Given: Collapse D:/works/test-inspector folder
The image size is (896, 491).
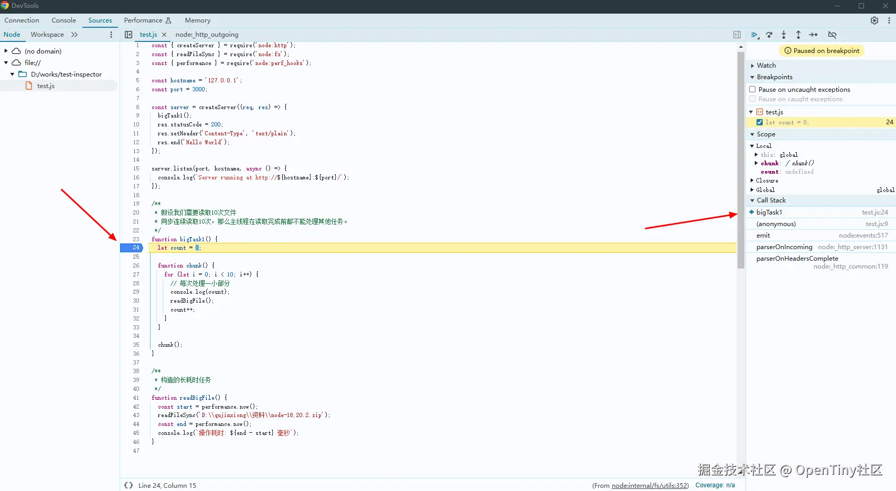Looking at the screenshot, I should 12,74.
